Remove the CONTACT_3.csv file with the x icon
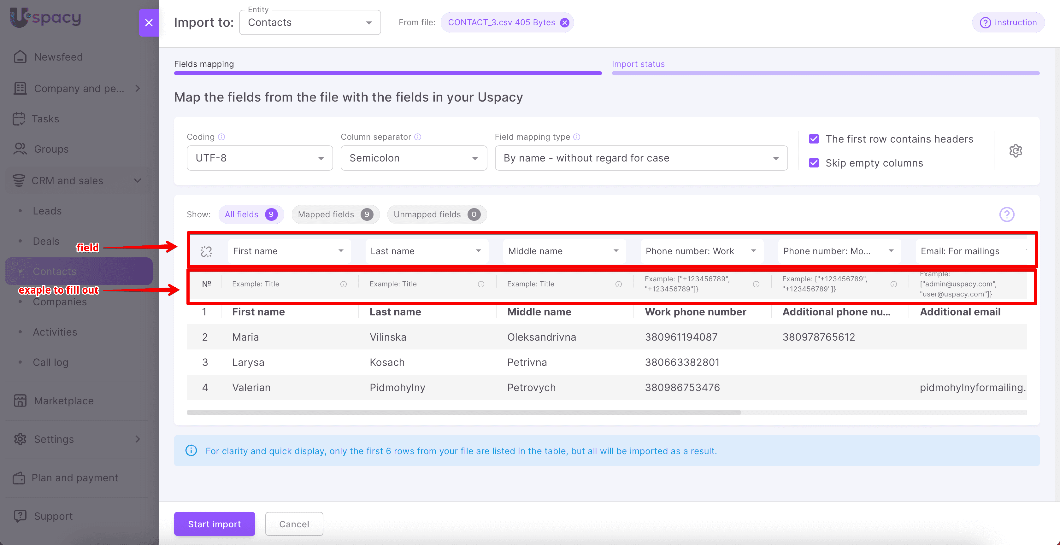1060x545 pixels. tap(565, 23)
